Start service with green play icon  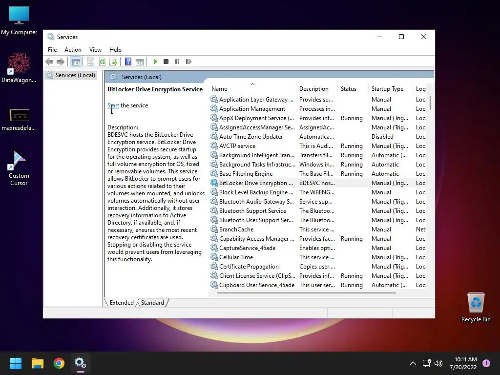click(x=155, y=62)
